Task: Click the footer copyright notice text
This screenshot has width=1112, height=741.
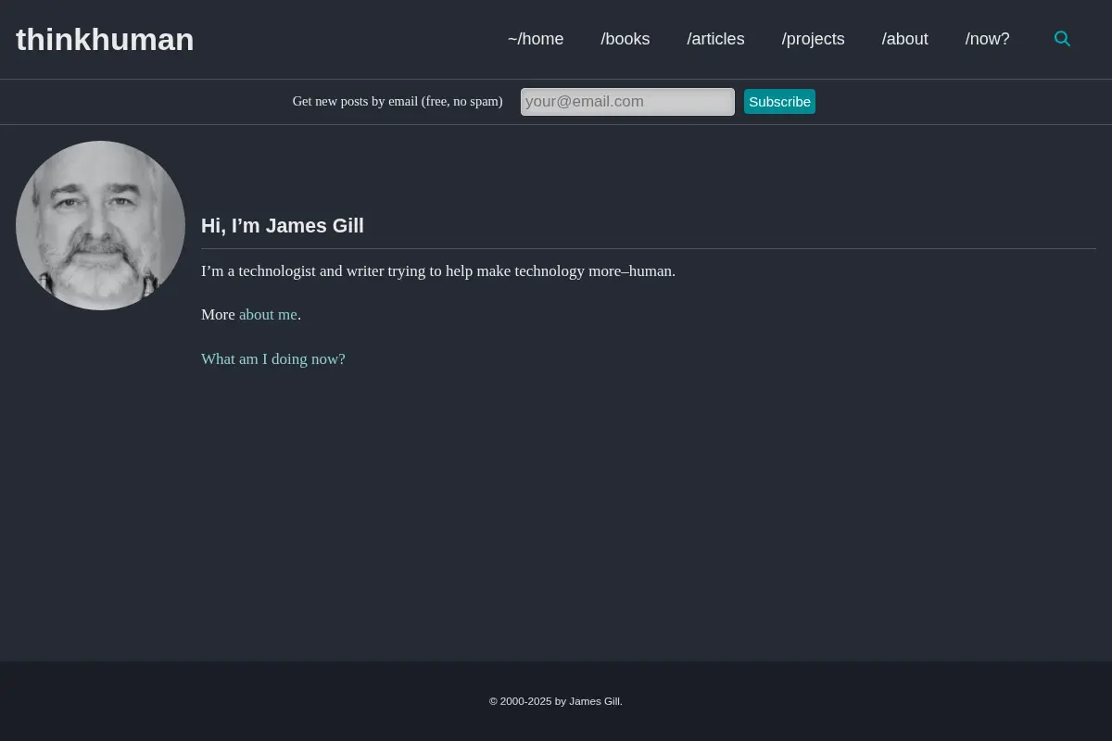Action: coord(556,701)
